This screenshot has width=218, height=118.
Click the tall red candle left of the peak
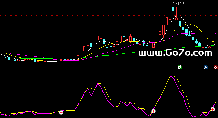(x=170, y=14)
